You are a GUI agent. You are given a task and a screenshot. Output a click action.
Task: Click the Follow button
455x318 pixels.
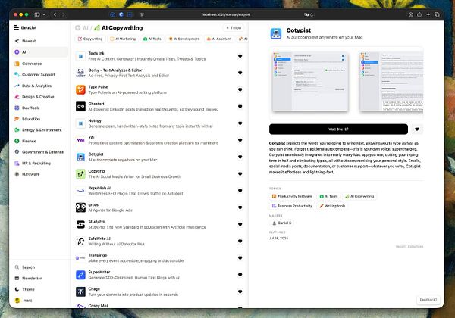click(x=234, y=28)
